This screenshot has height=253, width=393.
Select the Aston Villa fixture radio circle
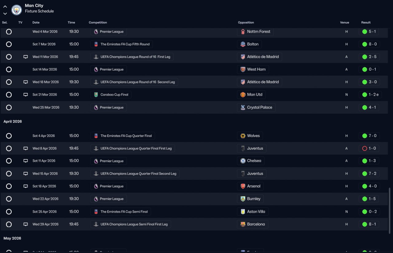point(9,212)
